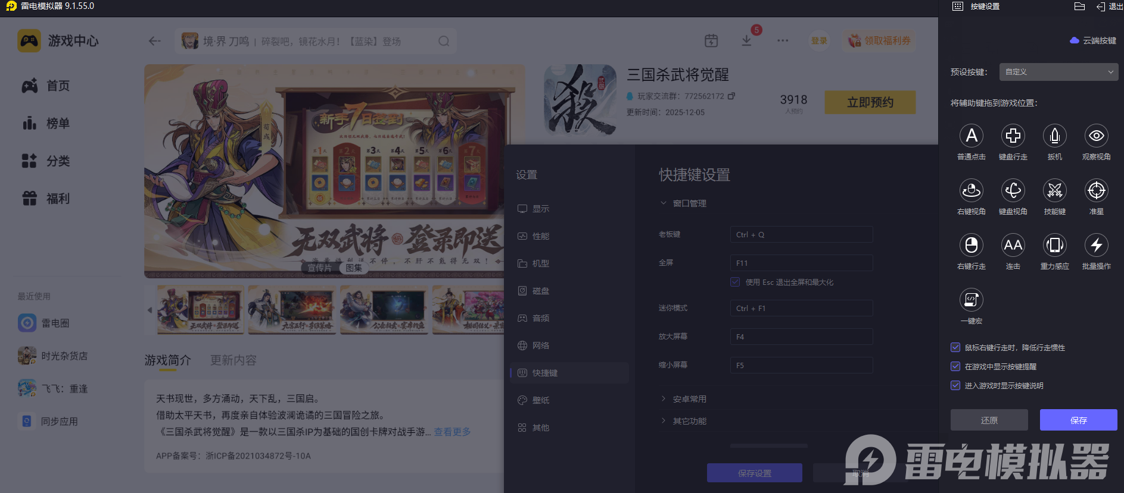The width and height of the screenshot is (1124, 493).
Task: Select the 重力感应 gravity sensor icon
Action: coord(1055,245)
